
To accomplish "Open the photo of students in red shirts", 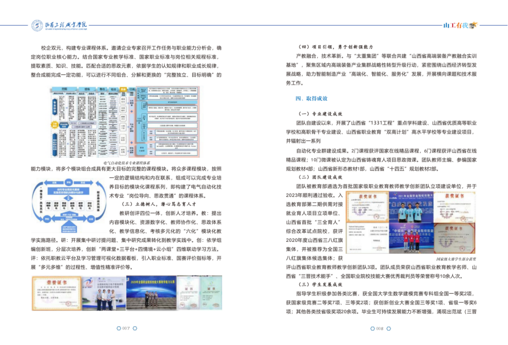I will [x=411, y=238].
